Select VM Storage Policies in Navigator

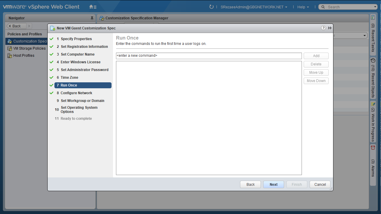(x=29, y=48)
